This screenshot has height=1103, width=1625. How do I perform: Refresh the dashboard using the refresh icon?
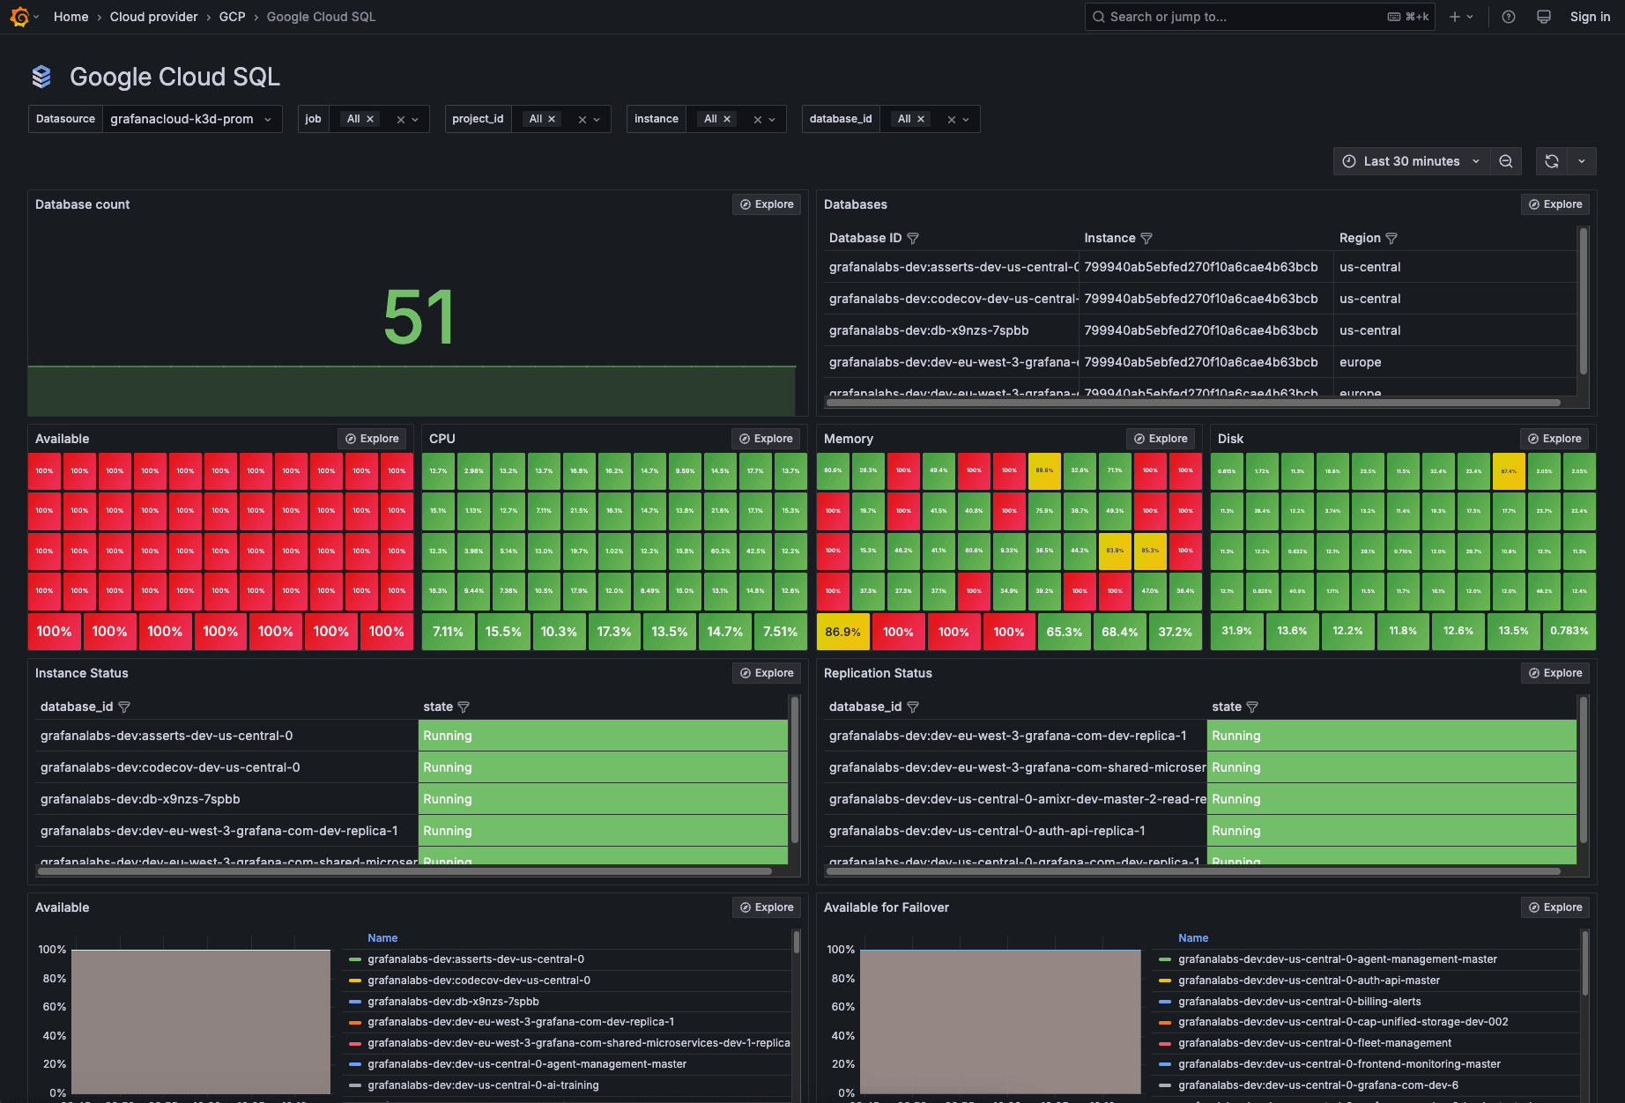coord(1551,161)
